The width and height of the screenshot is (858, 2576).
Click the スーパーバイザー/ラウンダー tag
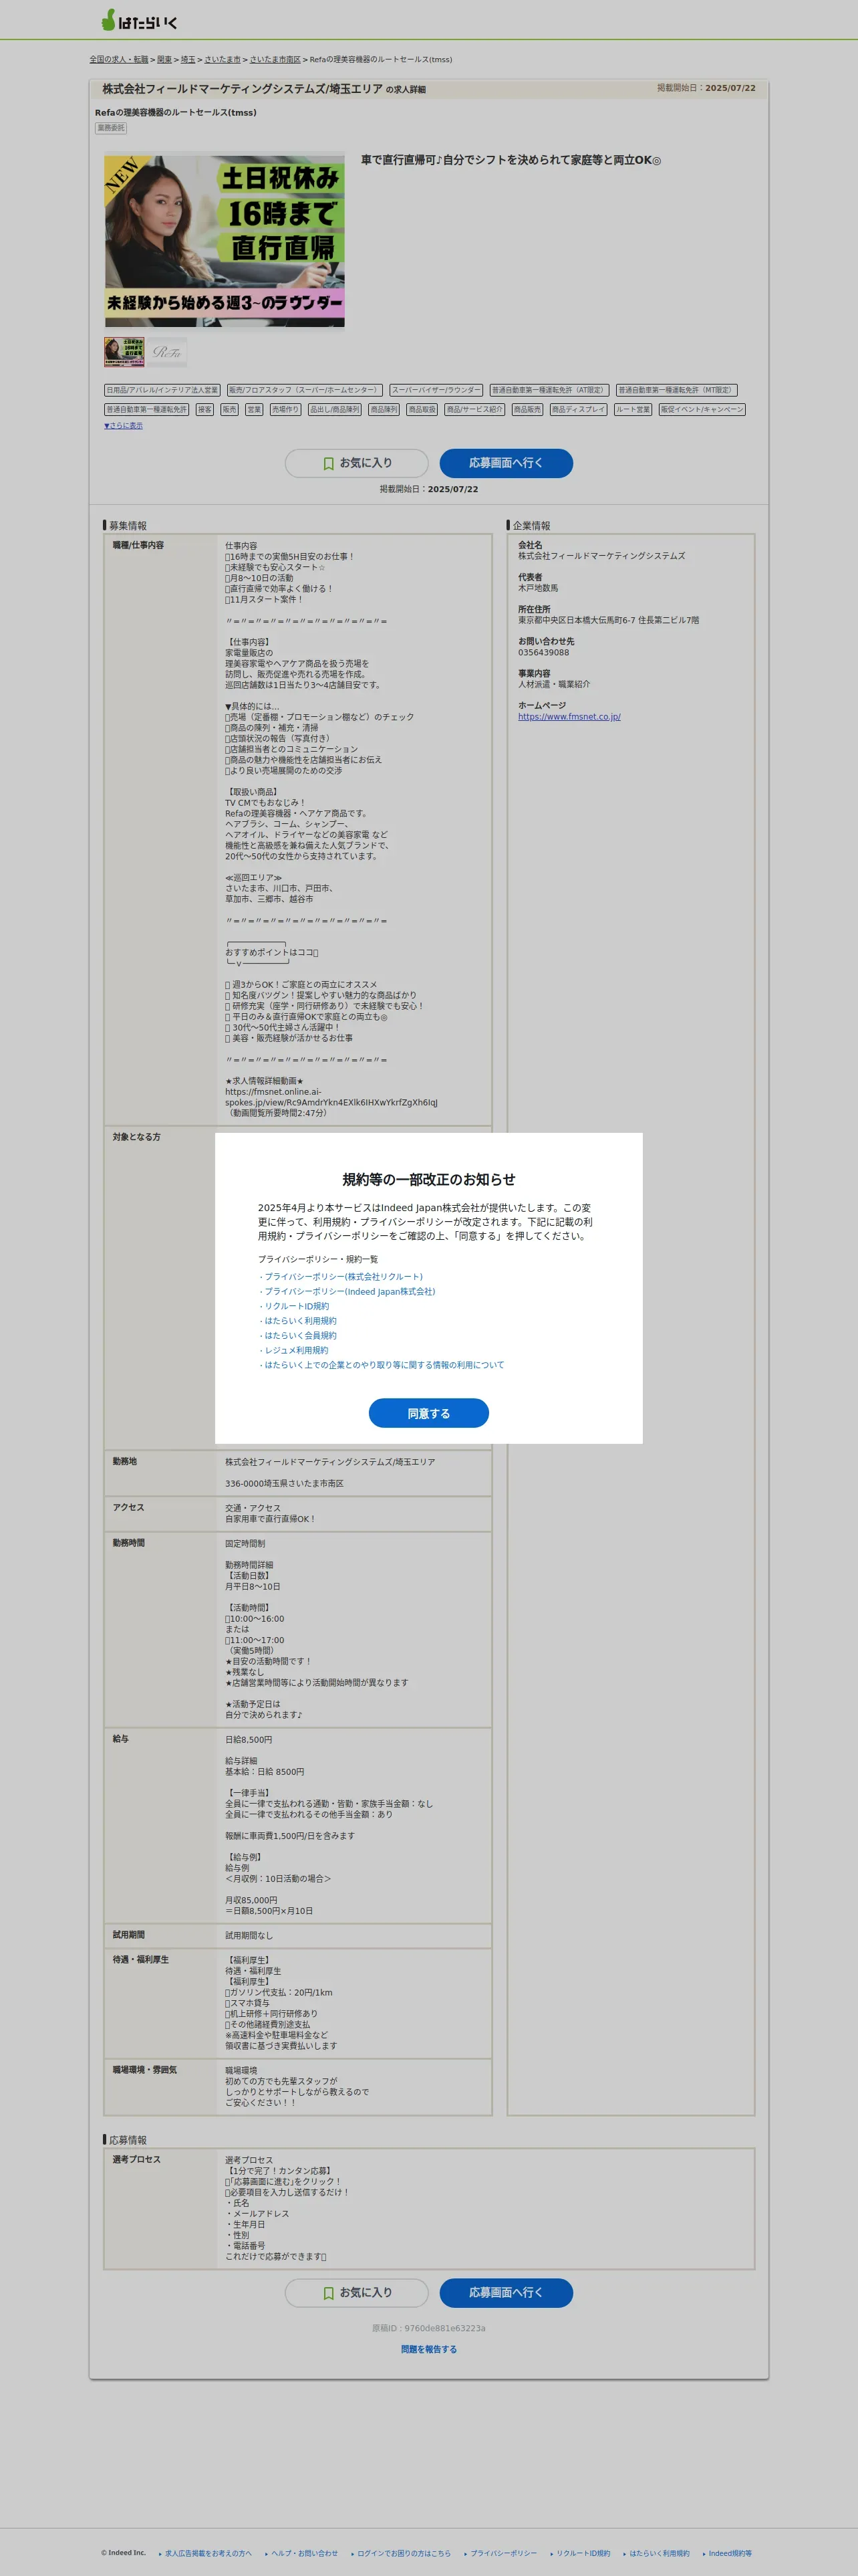pyautogui.click(x=436, y=390)
